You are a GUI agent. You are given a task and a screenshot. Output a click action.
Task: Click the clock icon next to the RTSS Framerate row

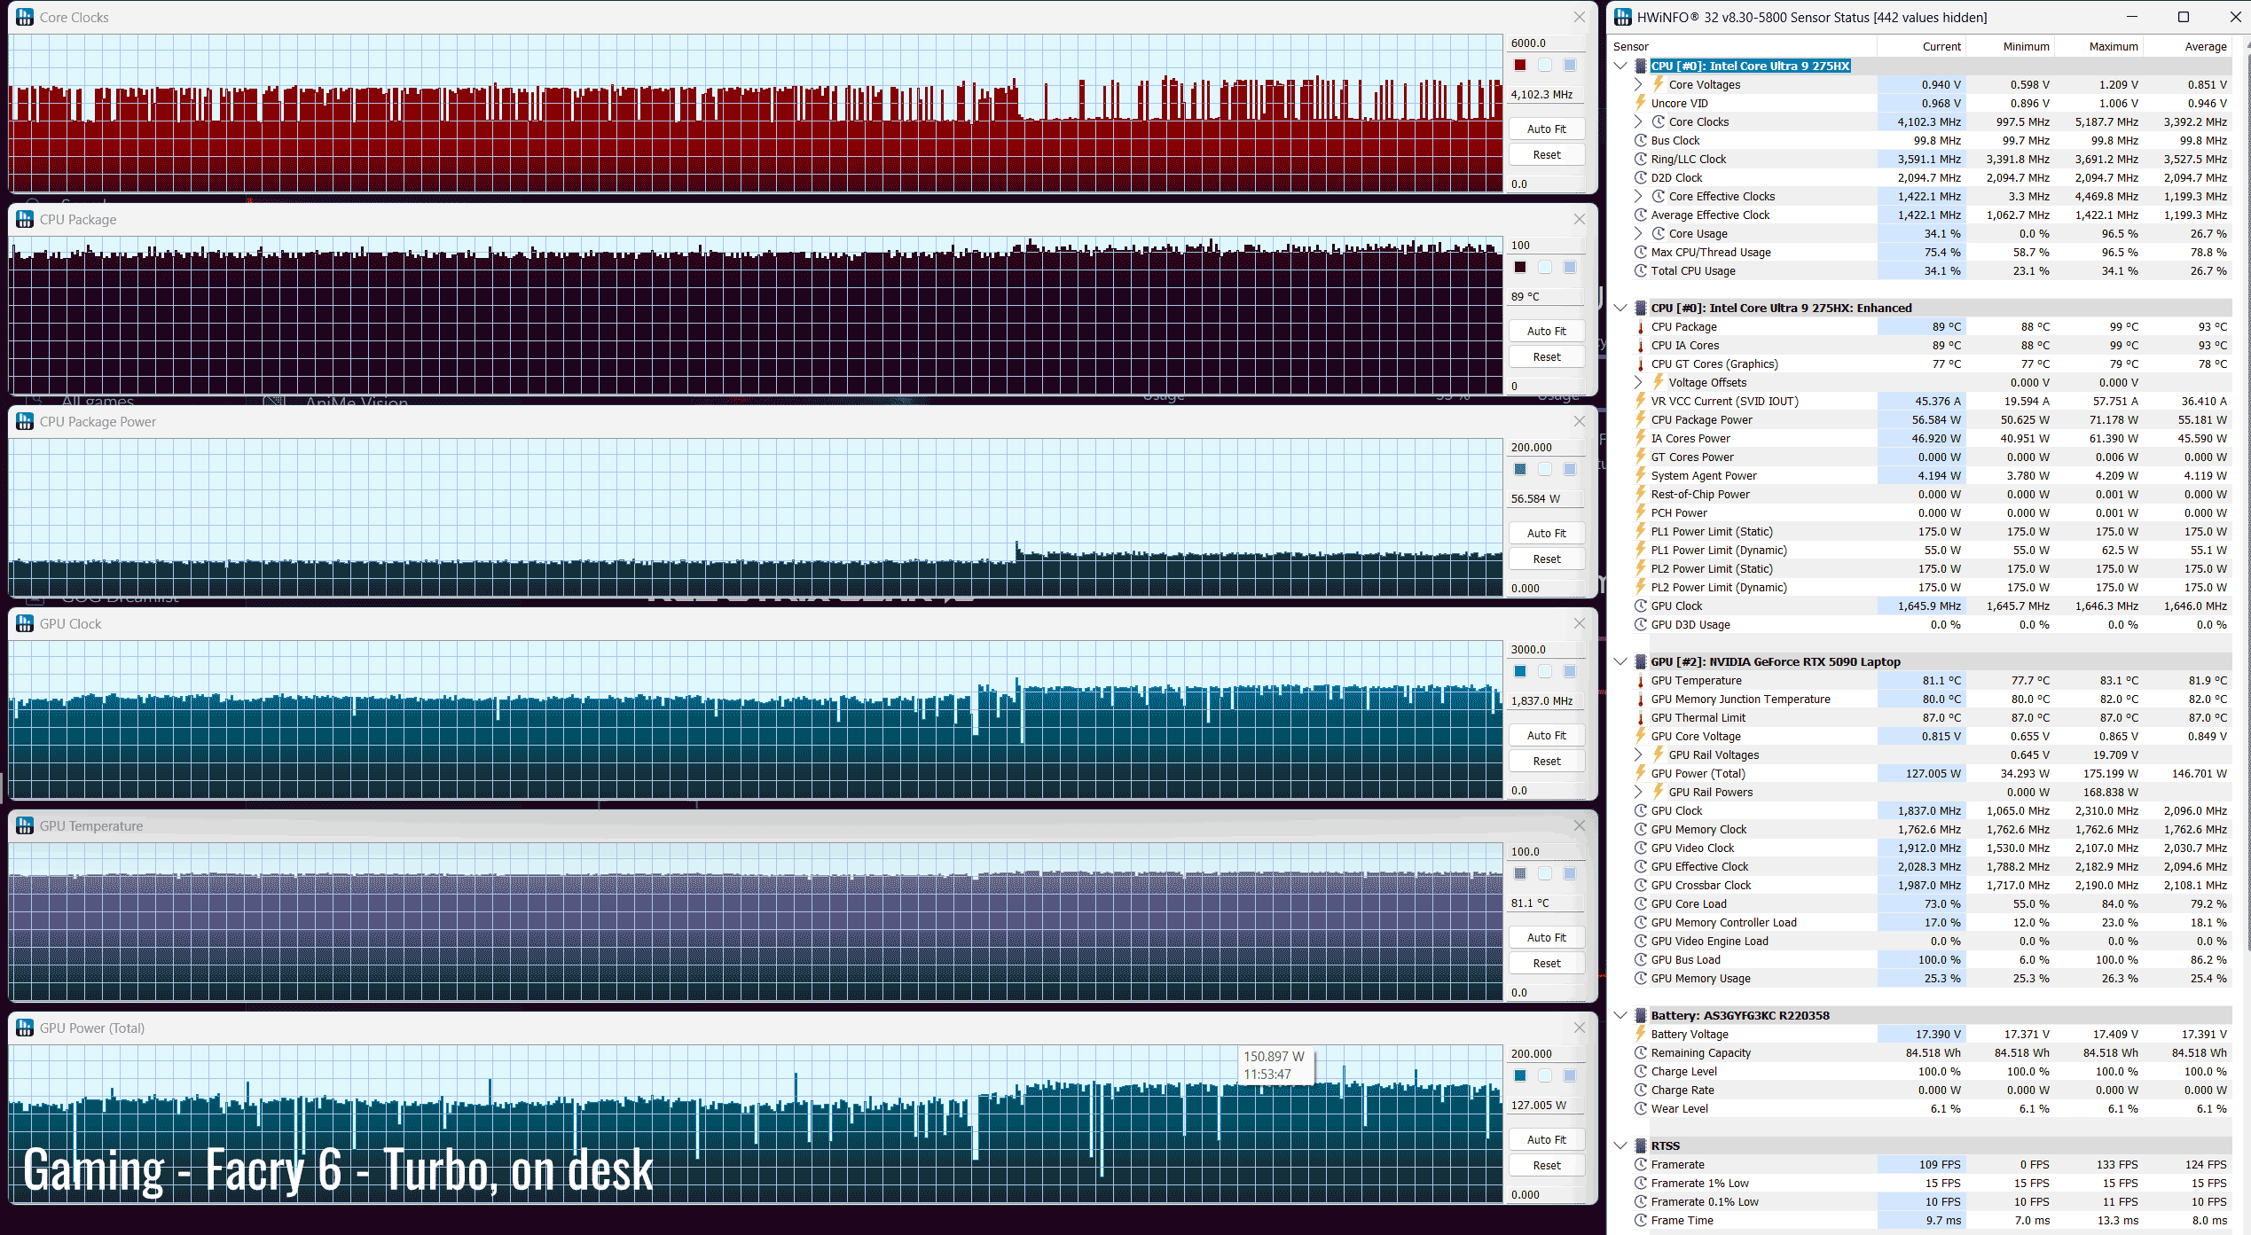1641,1164
